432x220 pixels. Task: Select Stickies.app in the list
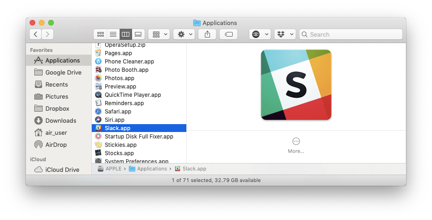pyautogui.click(x=139, y=145)
